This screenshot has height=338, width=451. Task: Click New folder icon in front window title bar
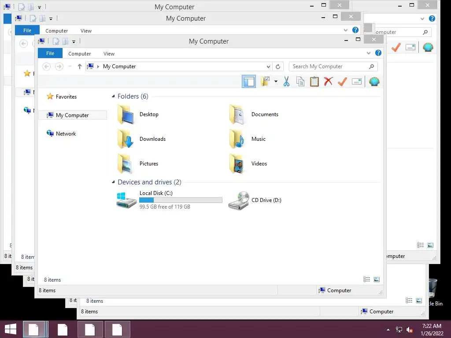tap(66, 41)
